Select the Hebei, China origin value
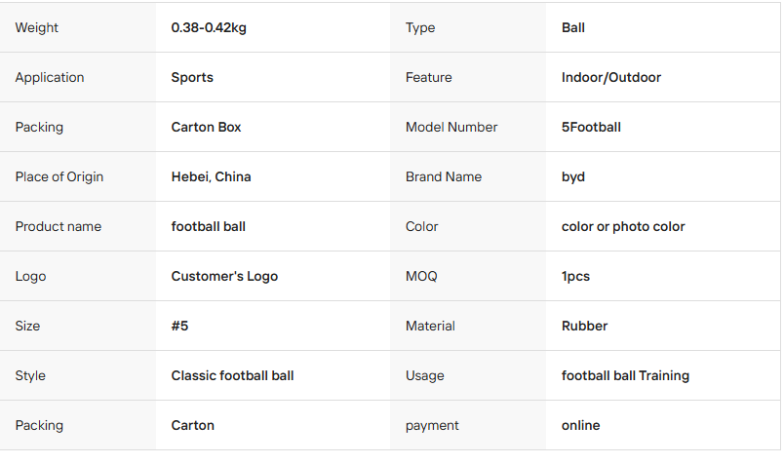Viewport: 784px width, 464px height. [x=211, y=176]
